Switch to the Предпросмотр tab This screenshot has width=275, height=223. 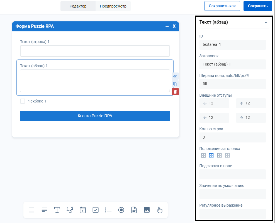click(113, 6)
